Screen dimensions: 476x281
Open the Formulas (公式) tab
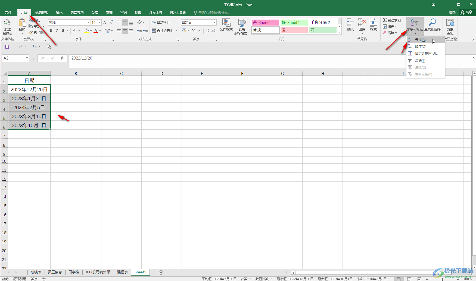(95, 13)
